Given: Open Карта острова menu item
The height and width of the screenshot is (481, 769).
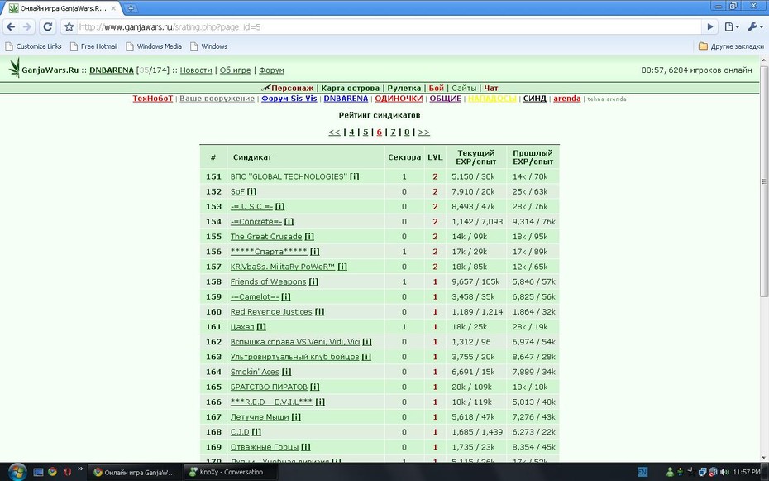Looking at the screenshot, I should click(x=350, y=89).
